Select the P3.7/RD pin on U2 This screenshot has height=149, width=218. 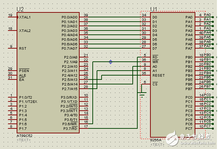pyautogui.click(x=70, y=128)
